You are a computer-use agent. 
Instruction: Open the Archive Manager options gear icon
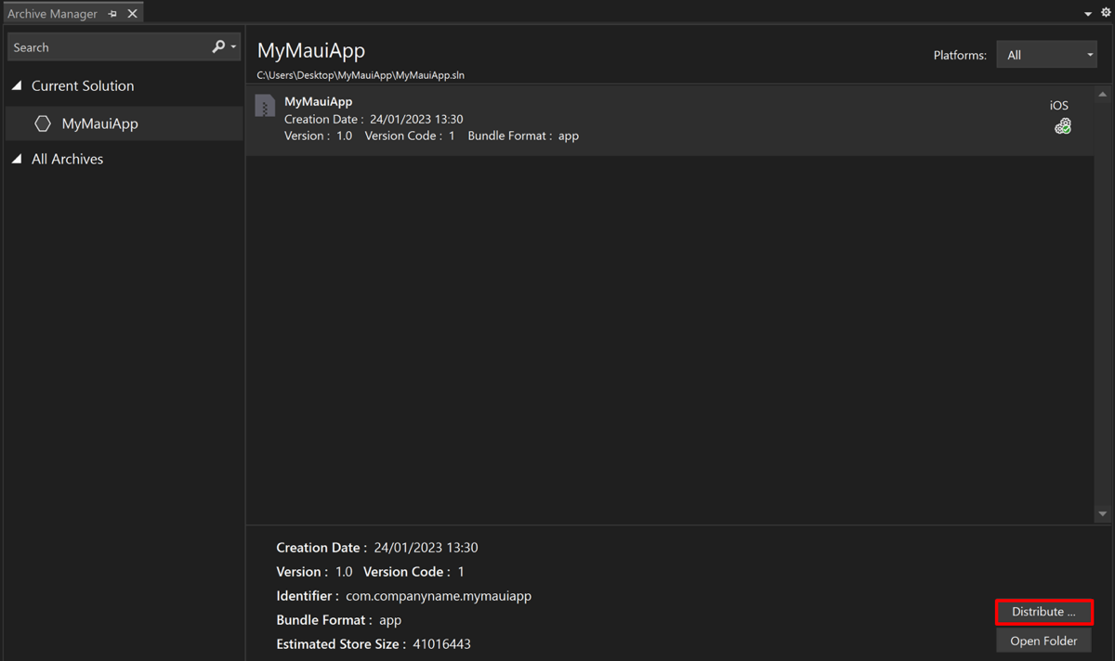point(1106,13)
